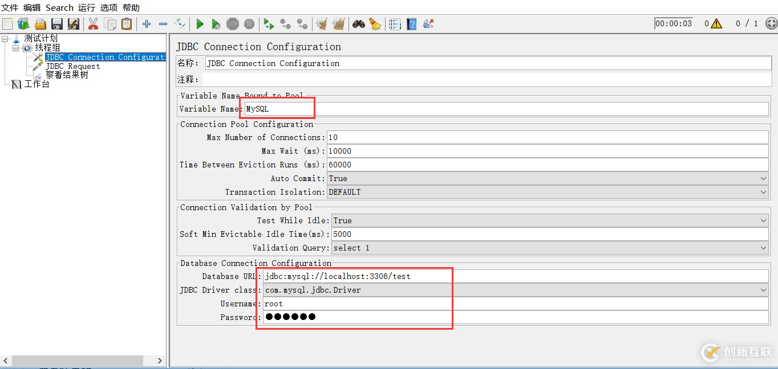Click the Variable Name field containing MySQL
The image size is (778, 369).
[506, 109]
